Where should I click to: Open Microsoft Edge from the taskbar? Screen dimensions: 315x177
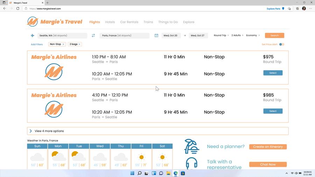pos(176,173)
